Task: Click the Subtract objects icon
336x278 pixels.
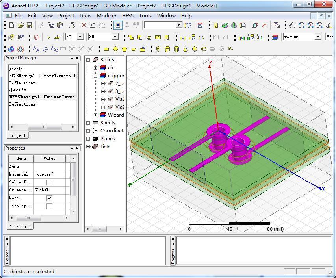Action: pos(140,37)
